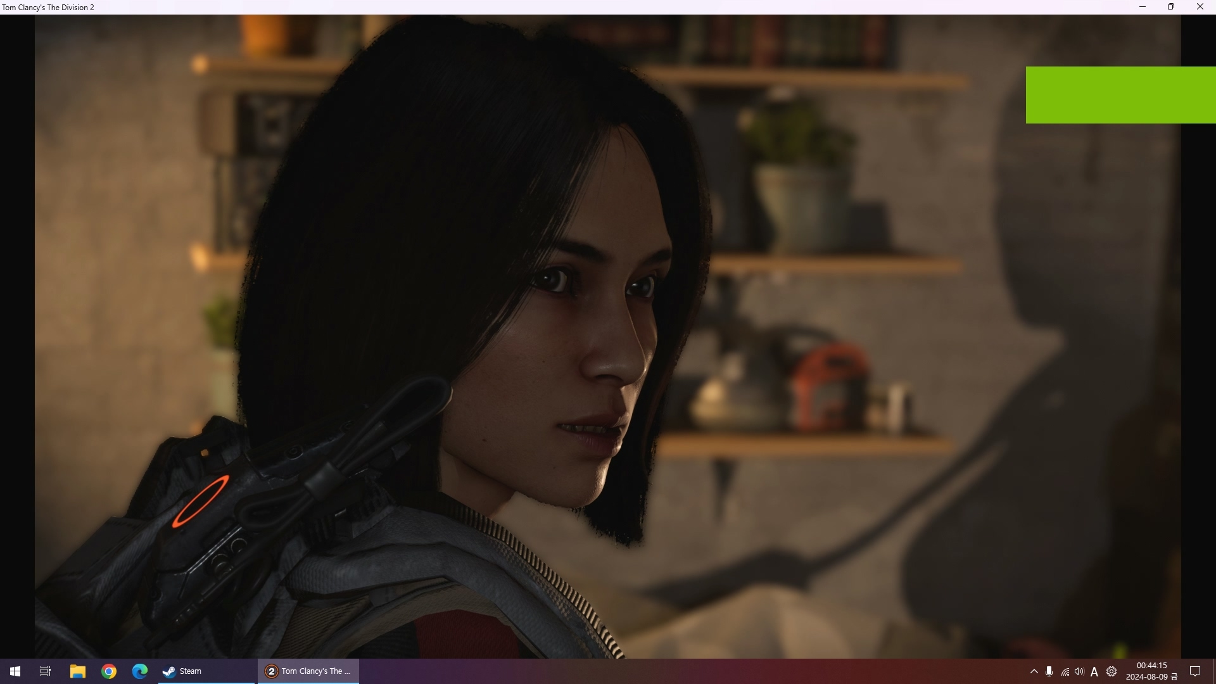
Task: Open Google Chrome from the taskbar
Action: tap(109, 671)
